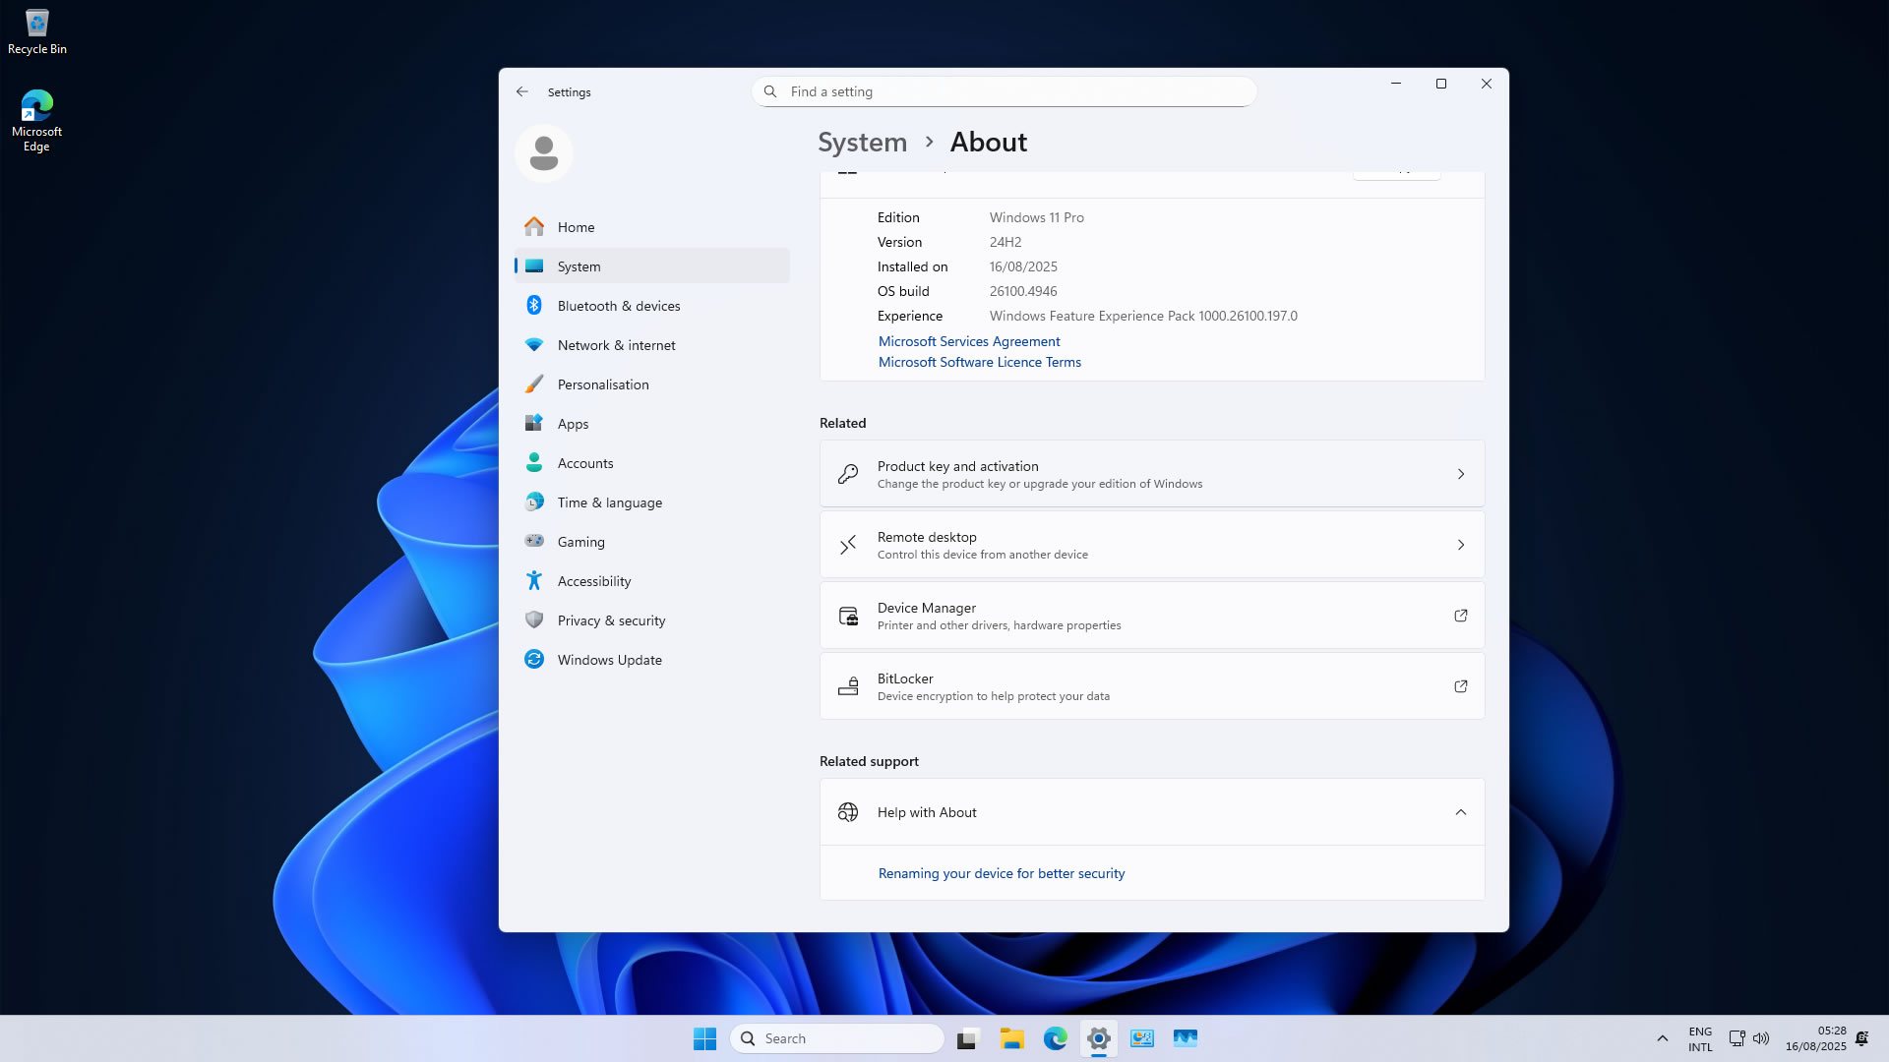
Task: Open File Explorer from the taskbar
Action: (x=1012, y=1038)
